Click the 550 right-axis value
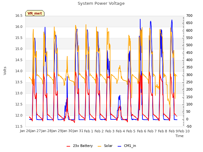Screen dimensions: 203x152 (x=189, y=38)
